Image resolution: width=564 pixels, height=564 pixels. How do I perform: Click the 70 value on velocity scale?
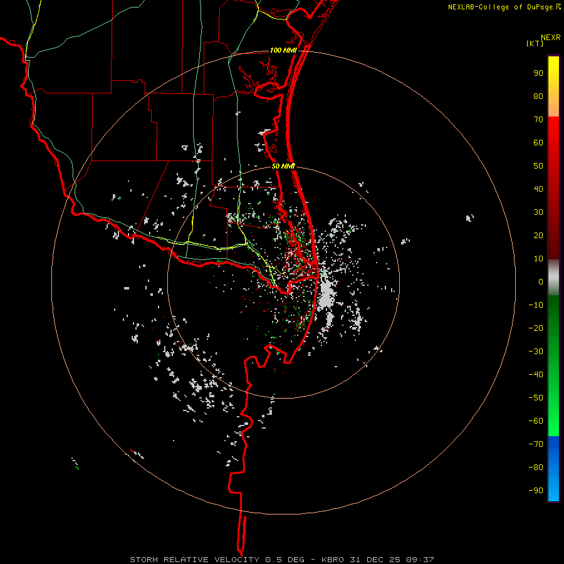click(538, 120)
